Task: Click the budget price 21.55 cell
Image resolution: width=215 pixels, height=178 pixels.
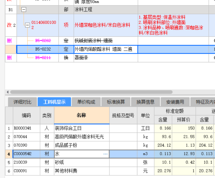Action: click(184, 137)
